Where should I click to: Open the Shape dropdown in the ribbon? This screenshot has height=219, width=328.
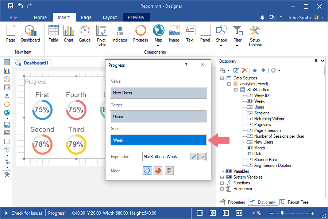pos(221,46)
